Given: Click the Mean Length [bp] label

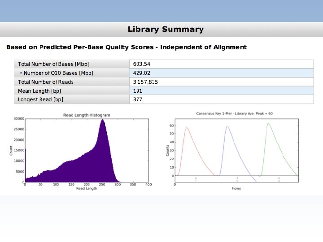Looking at the screenshot, I should point(39,91).
